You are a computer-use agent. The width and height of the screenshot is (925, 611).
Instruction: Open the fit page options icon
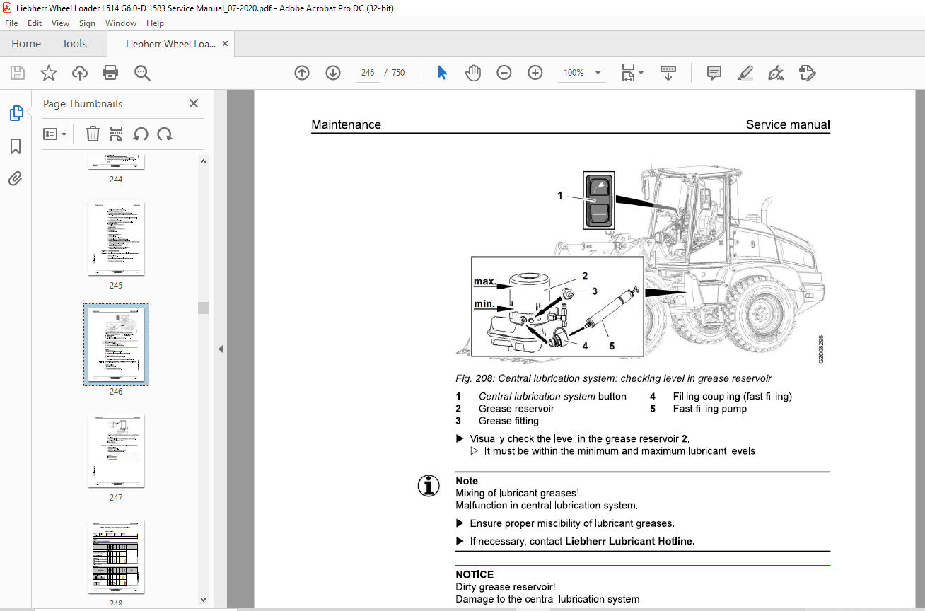pyautogui.click(x=632, y=73)
